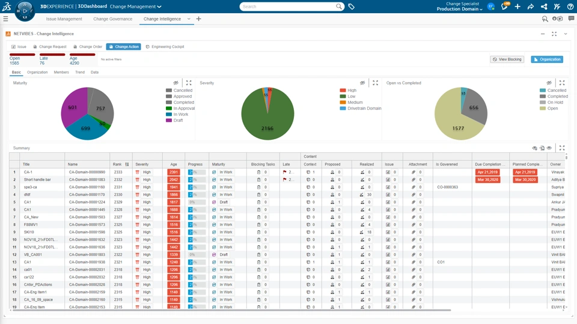Click the Open 1585 indicator

(22, 59)
